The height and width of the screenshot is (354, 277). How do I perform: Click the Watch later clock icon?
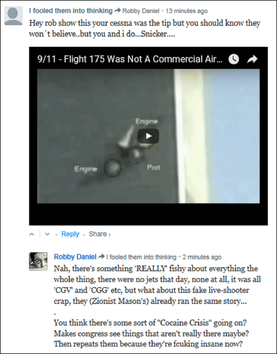tap(234, 59)
